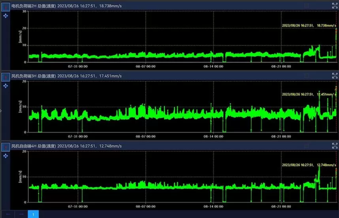Go to previous page with left arrow
The height and width of the screenshot is (218, 339).
[x=8, y=214]
